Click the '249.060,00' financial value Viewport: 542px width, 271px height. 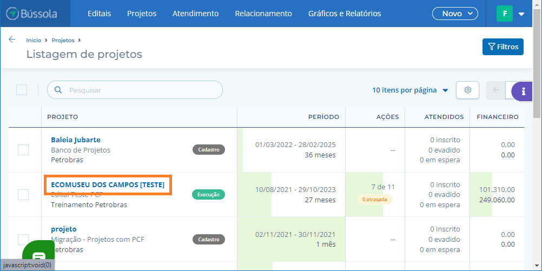pos(497,200)
